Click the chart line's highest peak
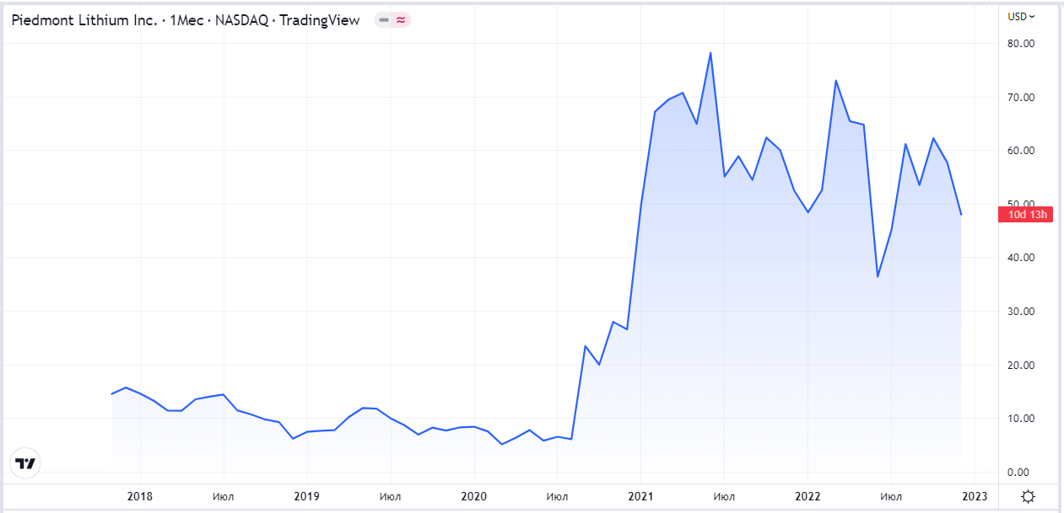The width and height of the screenshot is (1064, 513). (710, 53)
